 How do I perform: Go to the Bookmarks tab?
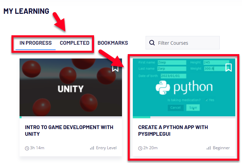113,43
